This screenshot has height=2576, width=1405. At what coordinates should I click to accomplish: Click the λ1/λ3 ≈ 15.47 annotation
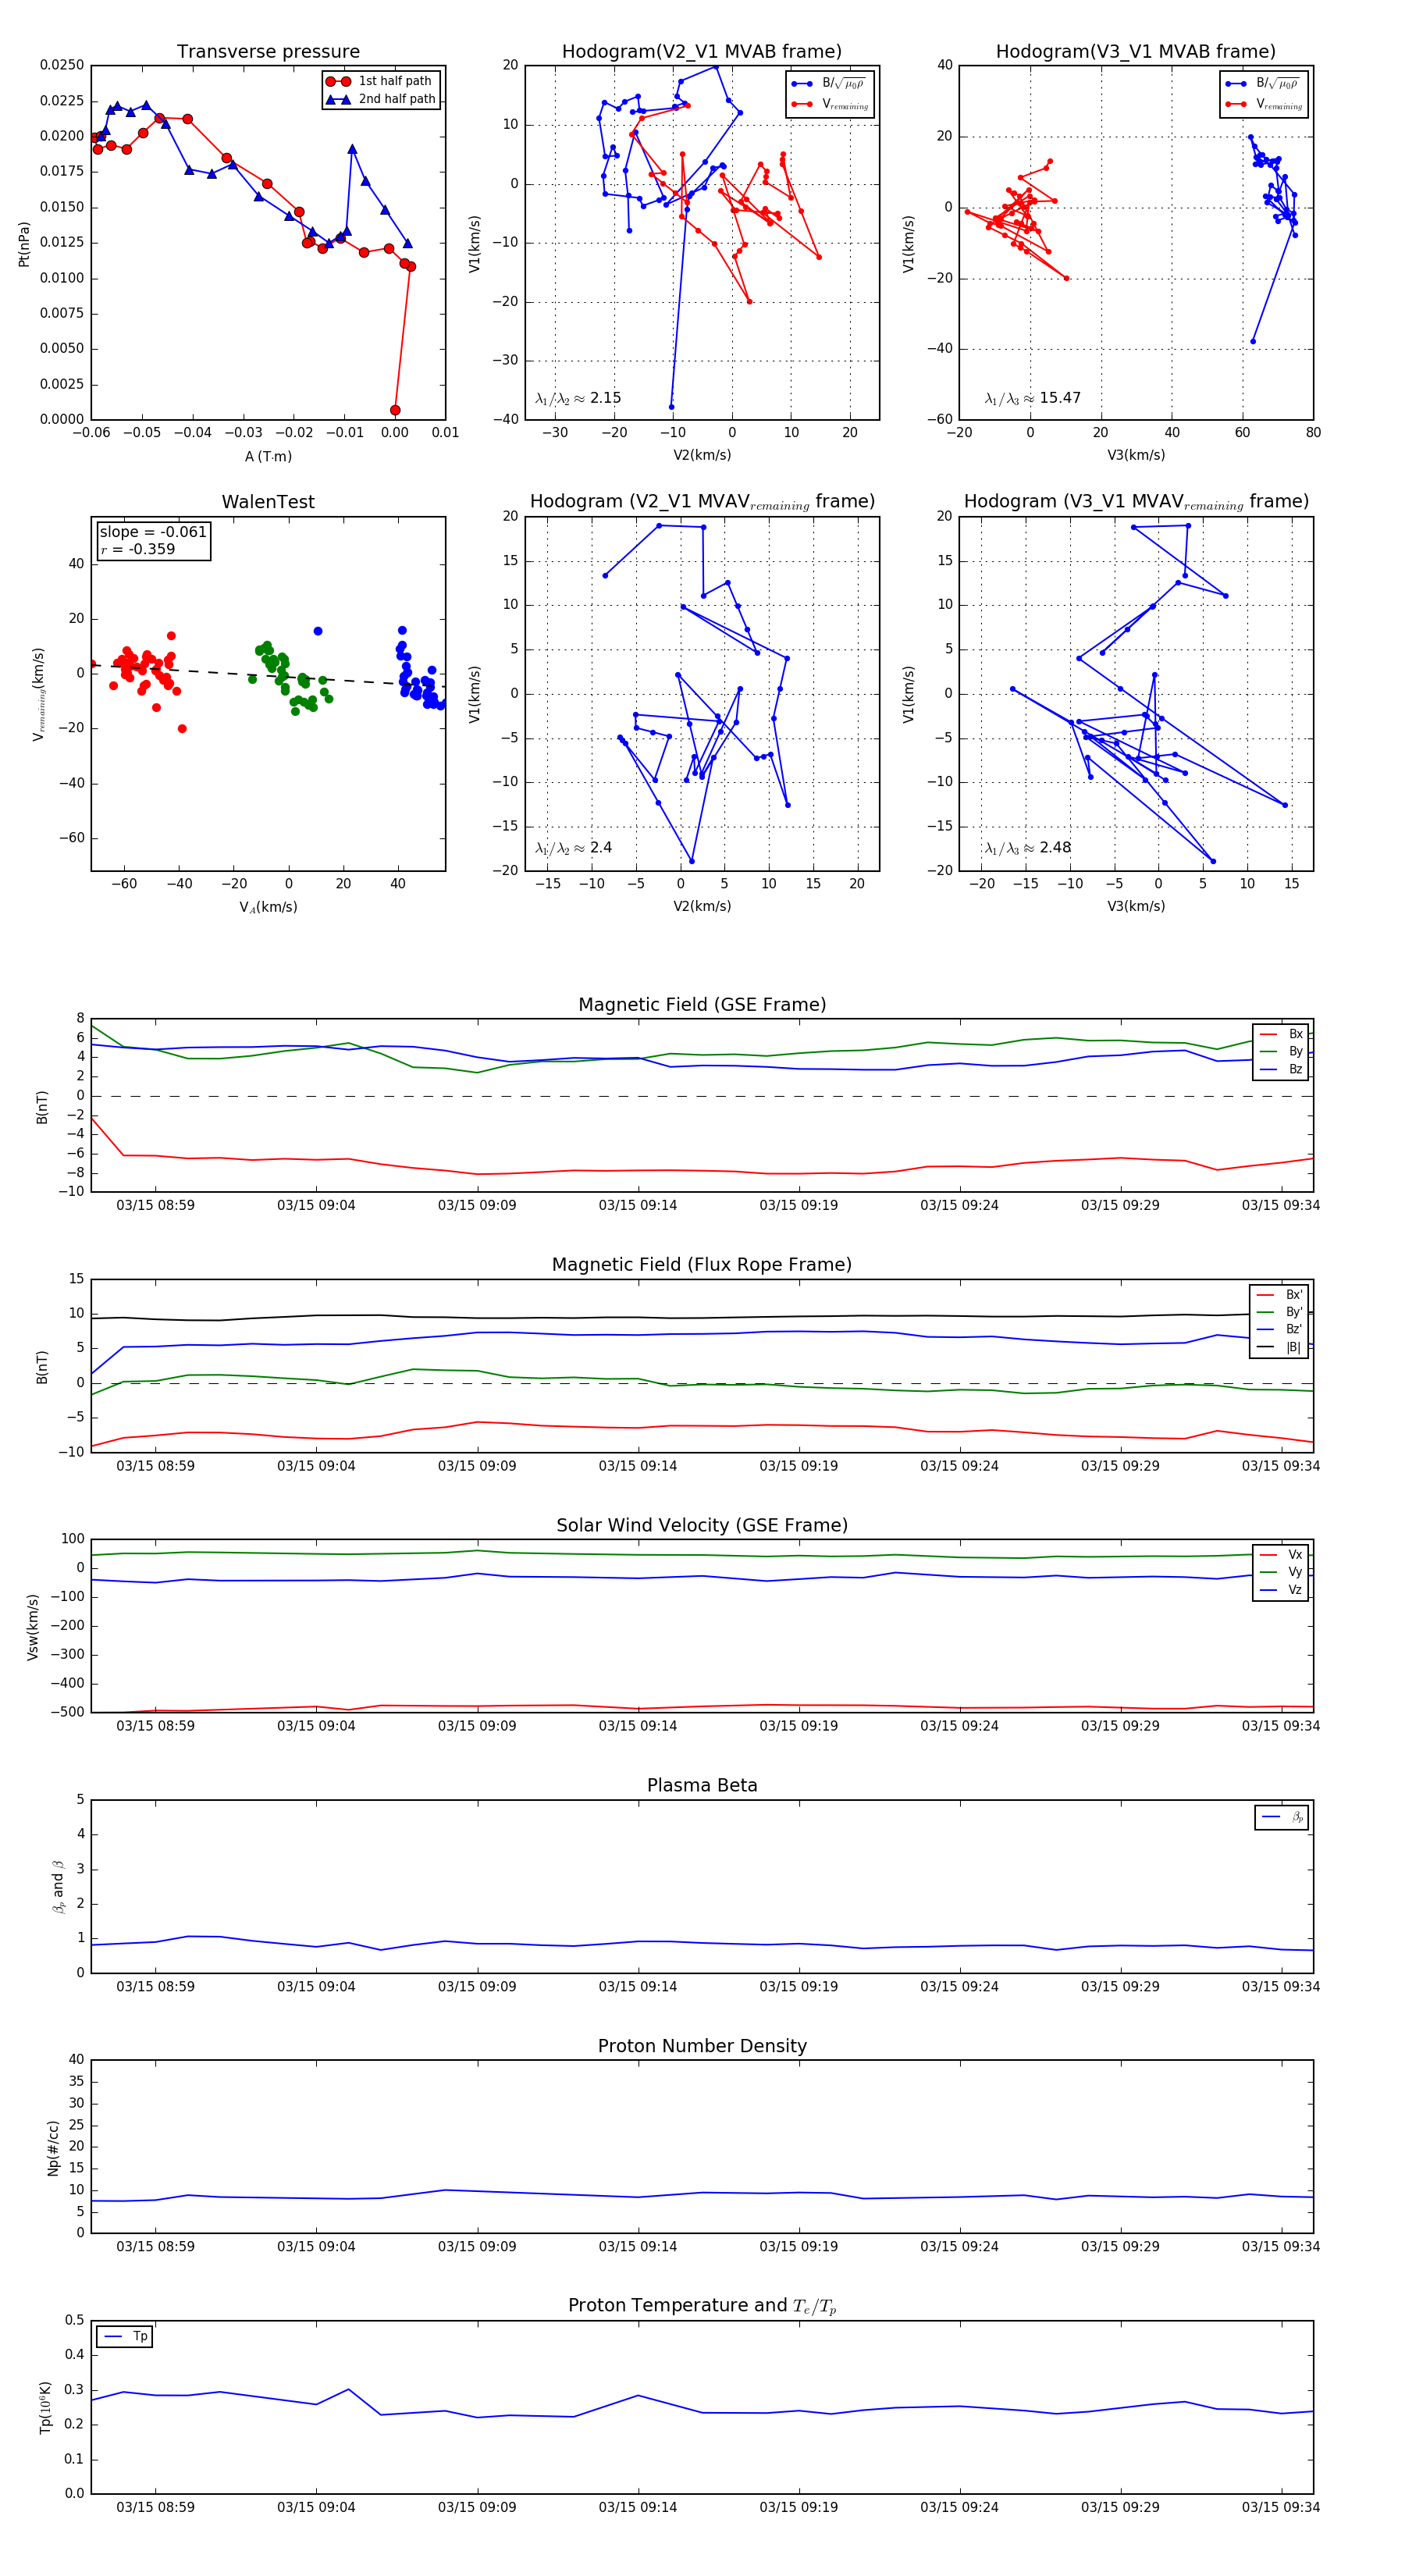[1032, 398]
